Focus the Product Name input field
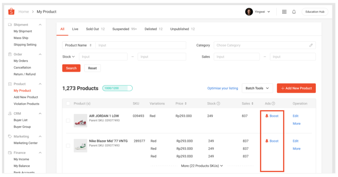Viewport: 338px width, 177px height. [141, 45]
